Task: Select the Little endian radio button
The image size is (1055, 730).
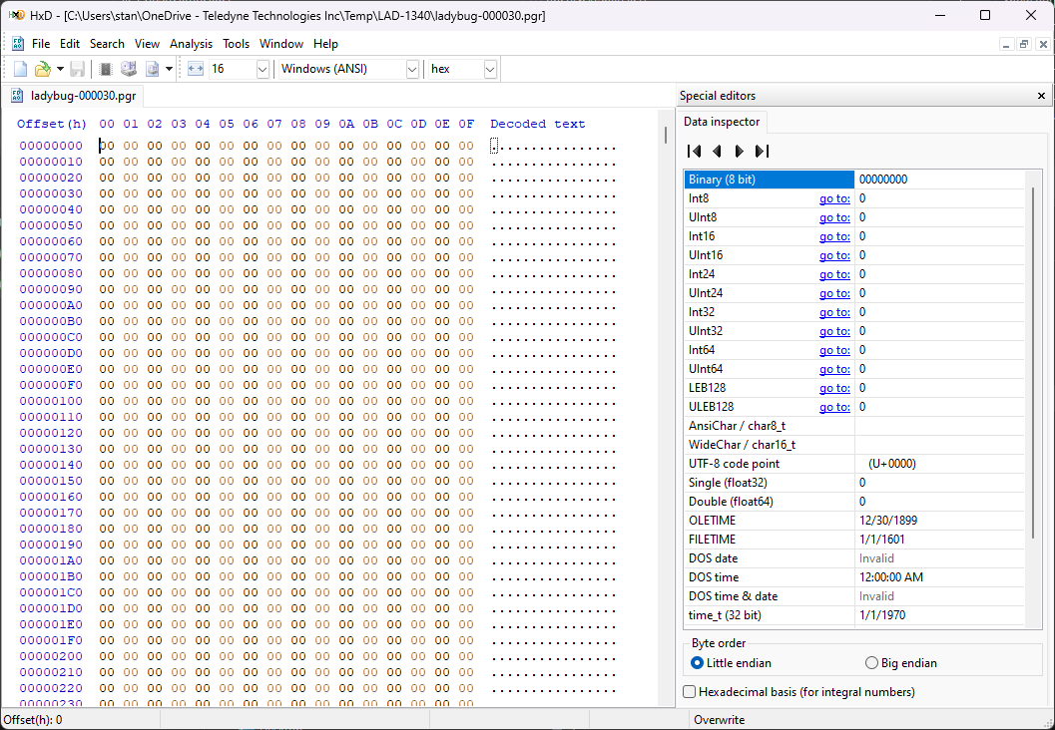Action: pyautogui.click(x=697, y=663)
